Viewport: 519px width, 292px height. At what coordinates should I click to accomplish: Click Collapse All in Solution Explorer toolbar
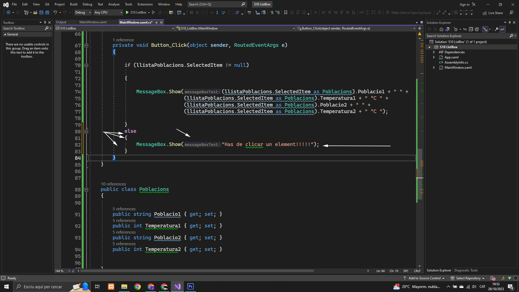pyautogui.click(x=471, y=29)
